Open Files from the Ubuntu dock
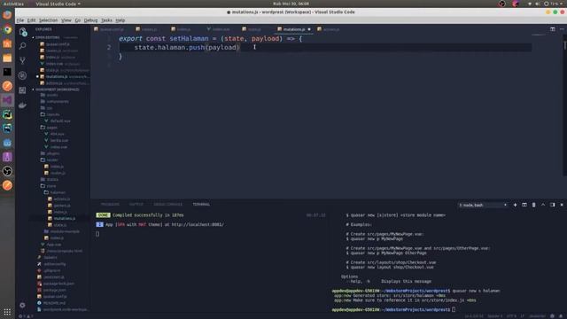 [7, 58]
